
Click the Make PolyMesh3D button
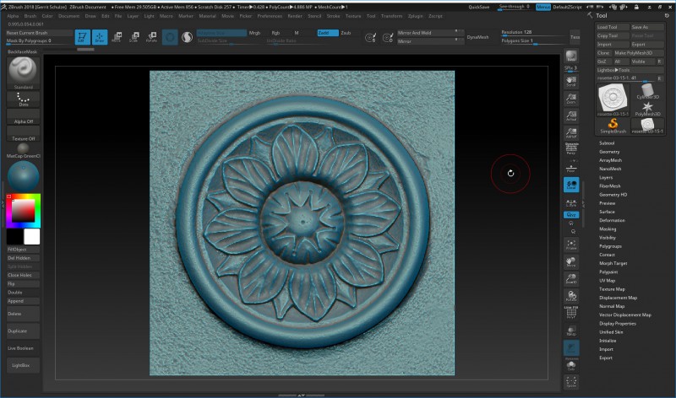[x=639, y=53]
